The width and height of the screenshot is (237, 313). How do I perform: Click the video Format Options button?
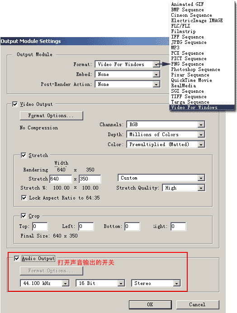(x=51, y=116)
